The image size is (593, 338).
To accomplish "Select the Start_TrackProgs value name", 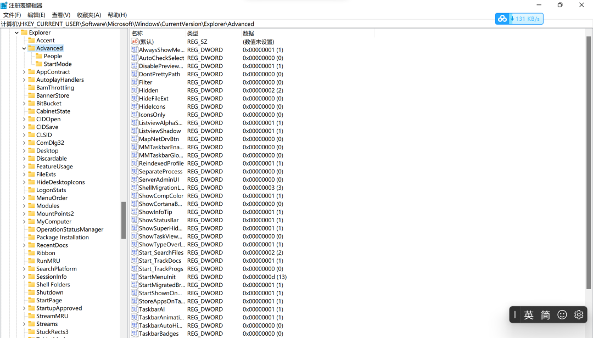I will click(161, 269).
